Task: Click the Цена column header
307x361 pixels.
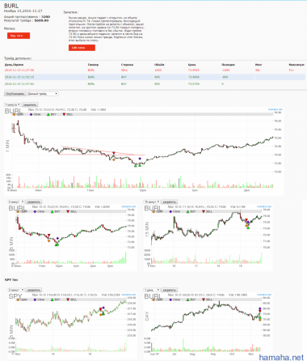Action: [191, 65]
